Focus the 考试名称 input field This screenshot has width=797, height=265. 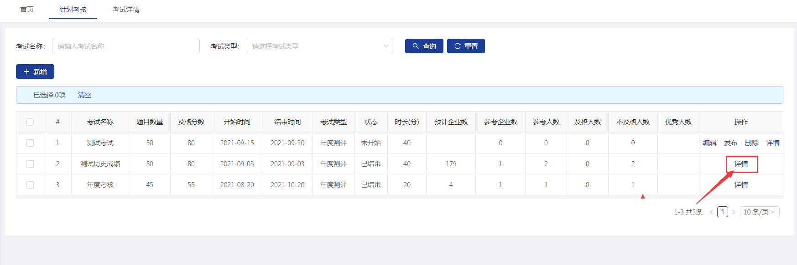pyautogui.click(x=125, y=46)
